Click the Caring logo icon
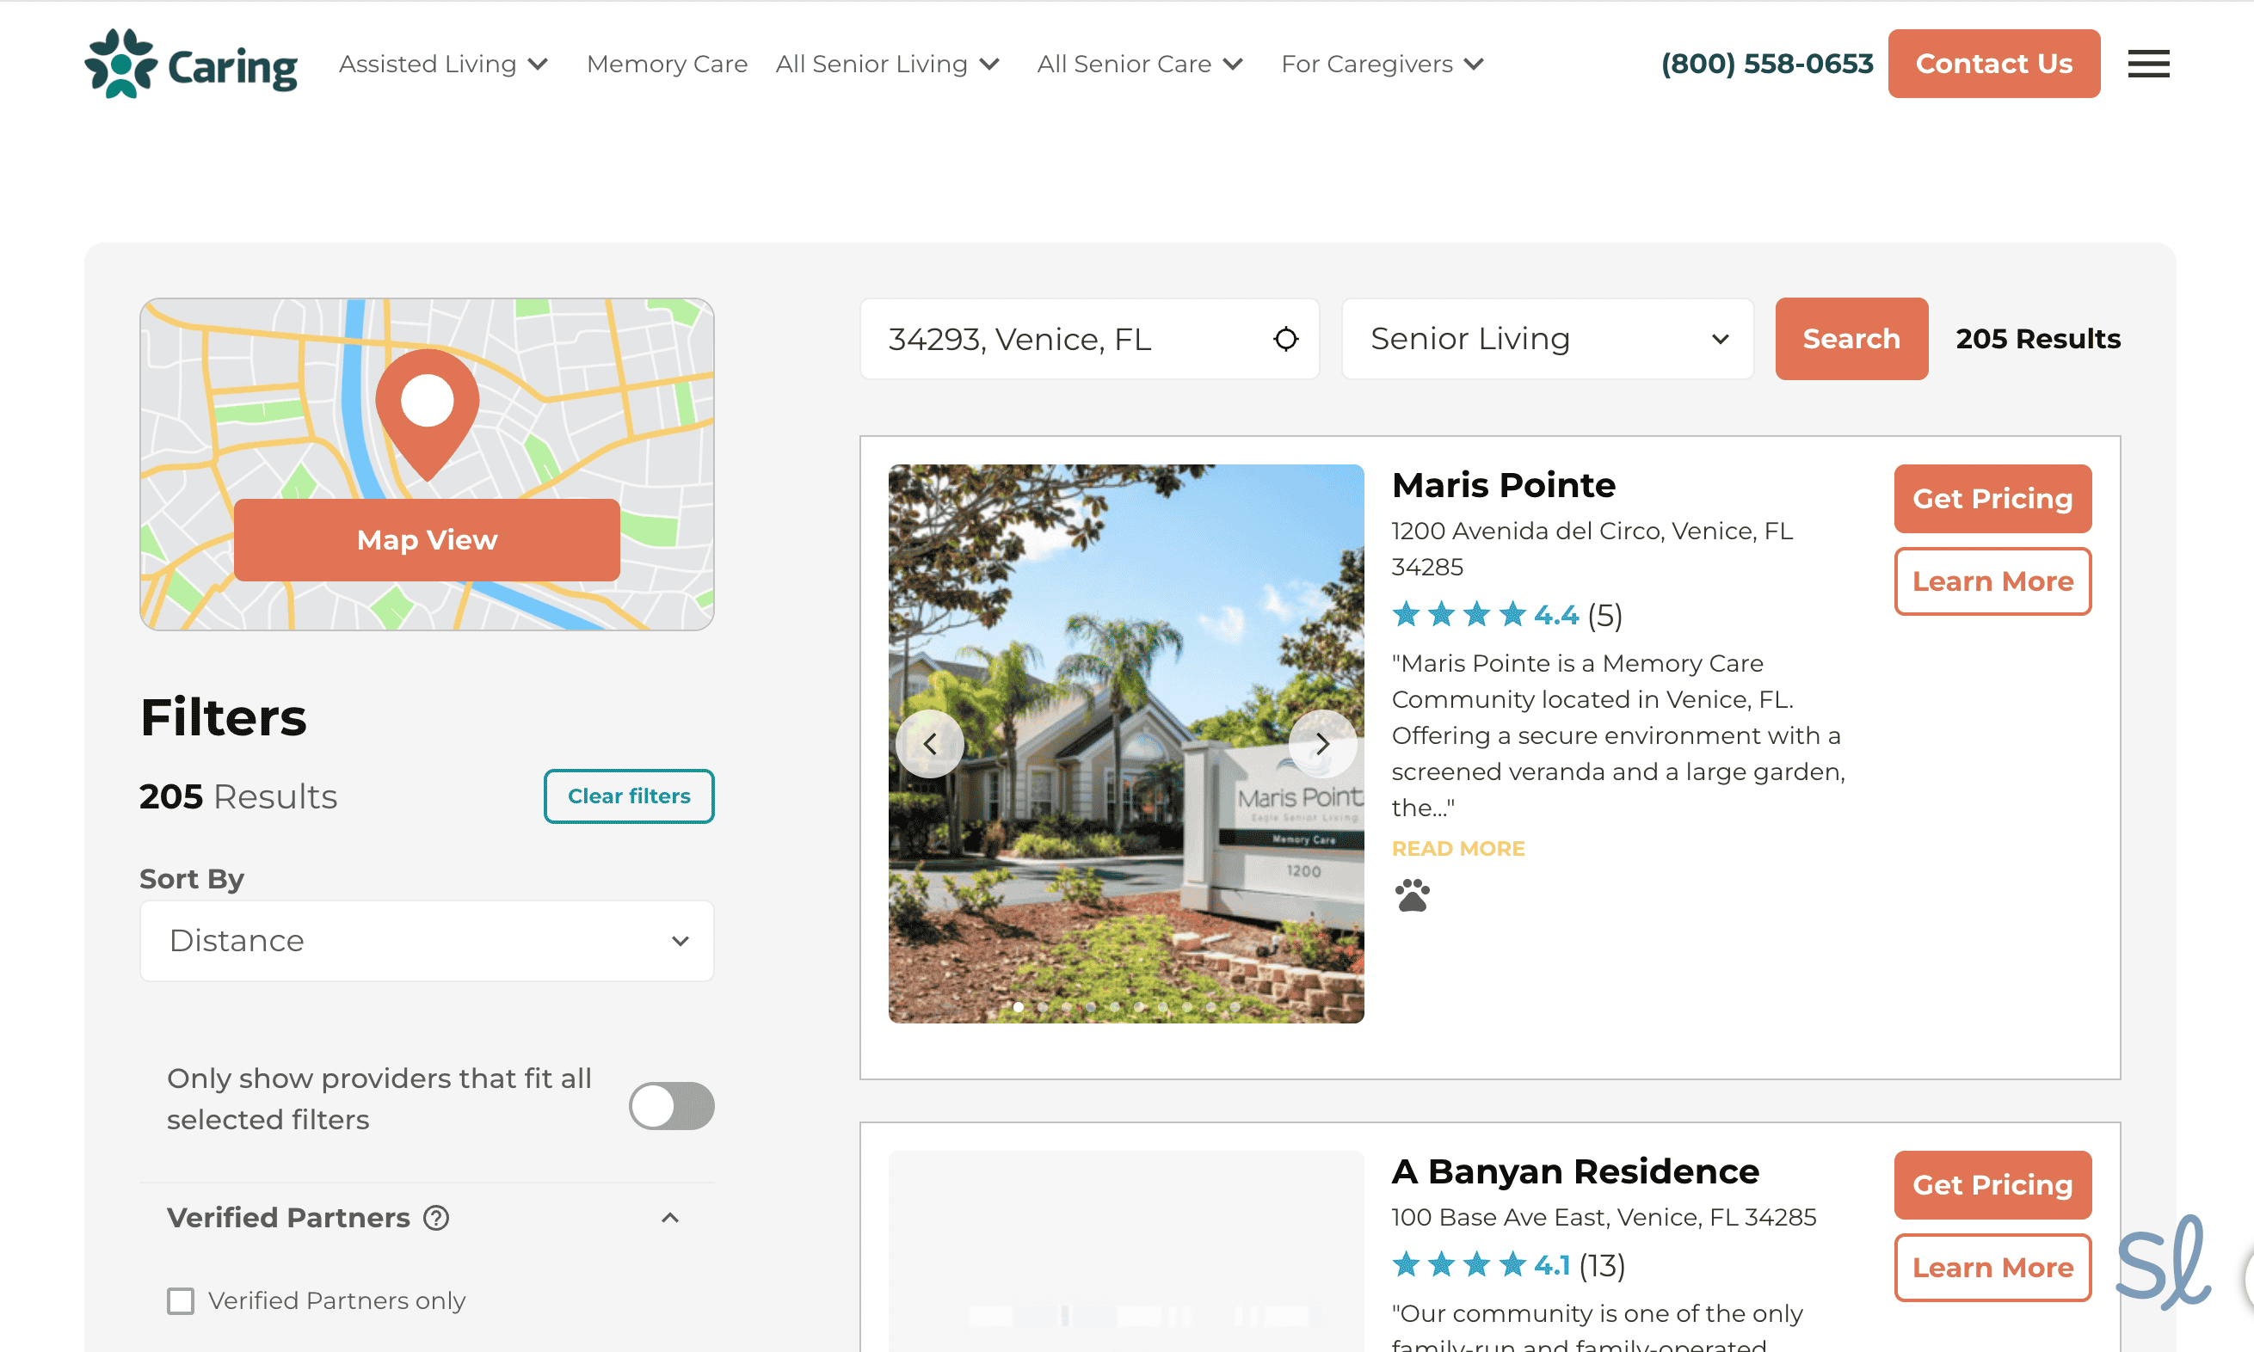Screen dimensions: 2254x1352 pos(121,64)
